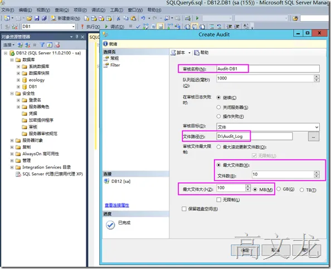The width and height of the screenshot is (331, 269).
Task: Click the Cut scissors icon
Action: pyautogui.click(x=119, y=18)
